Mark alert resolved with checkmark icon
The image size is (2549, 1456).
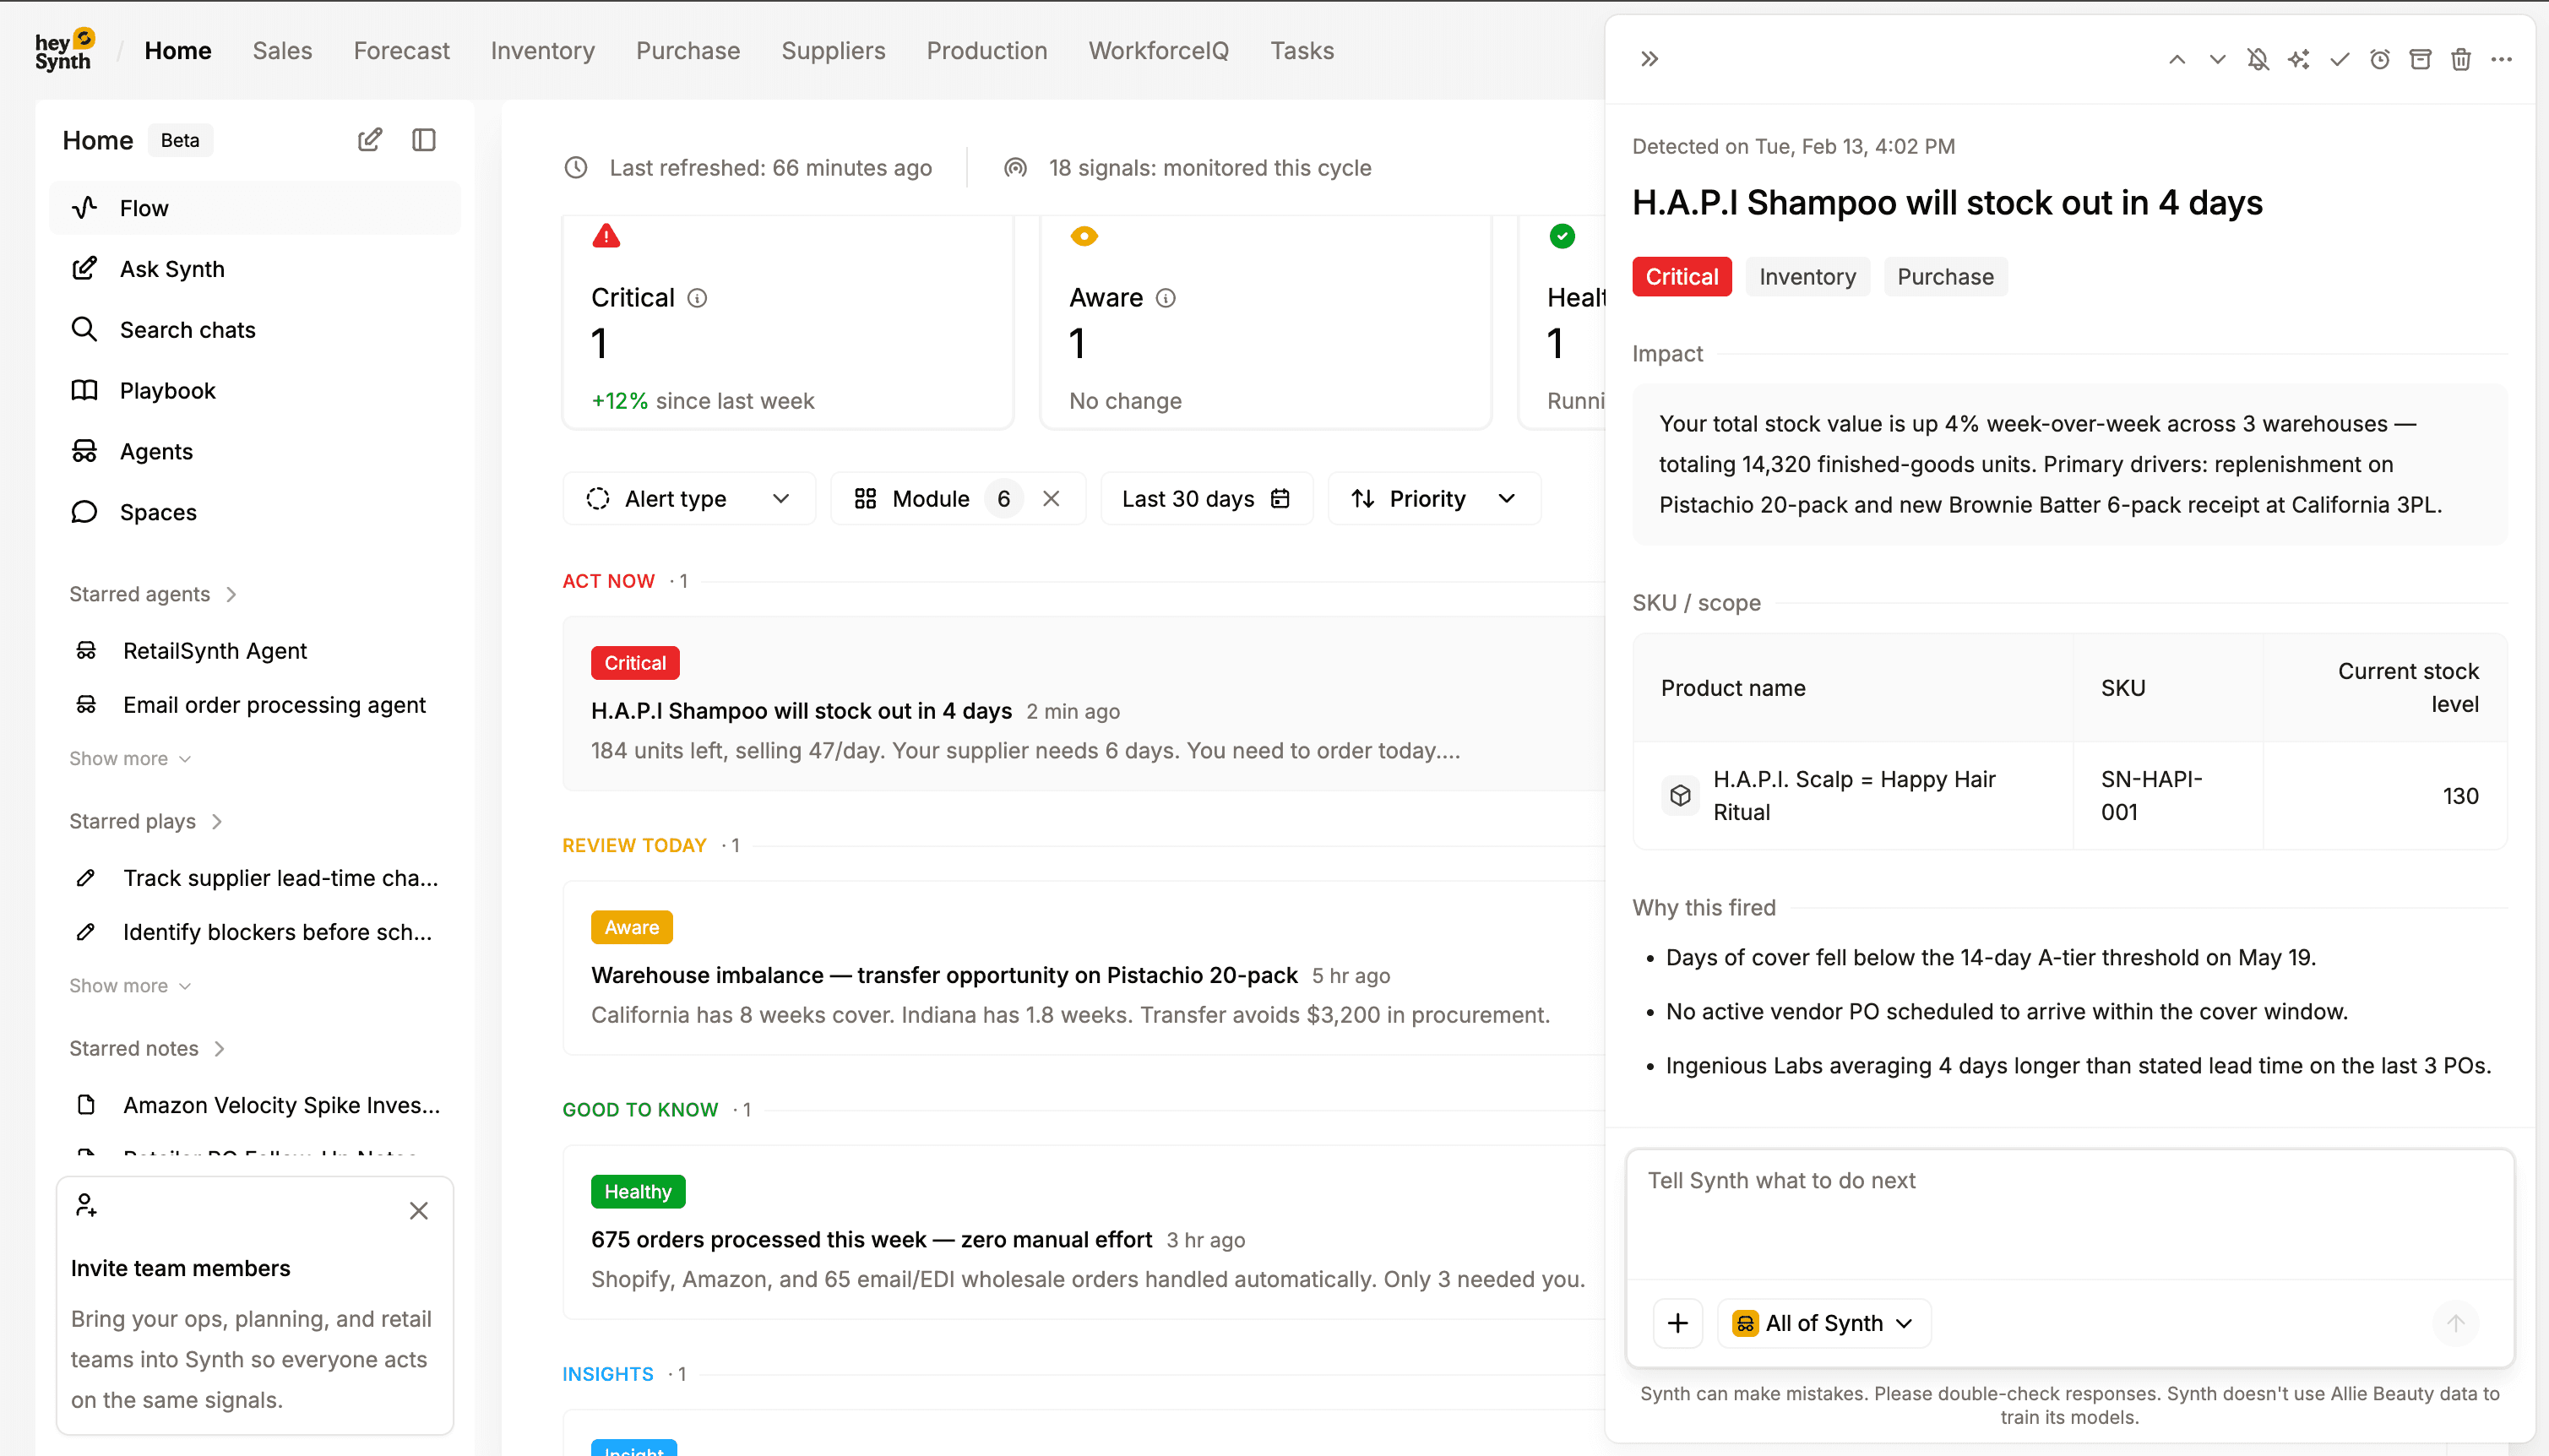[2339, 59]
